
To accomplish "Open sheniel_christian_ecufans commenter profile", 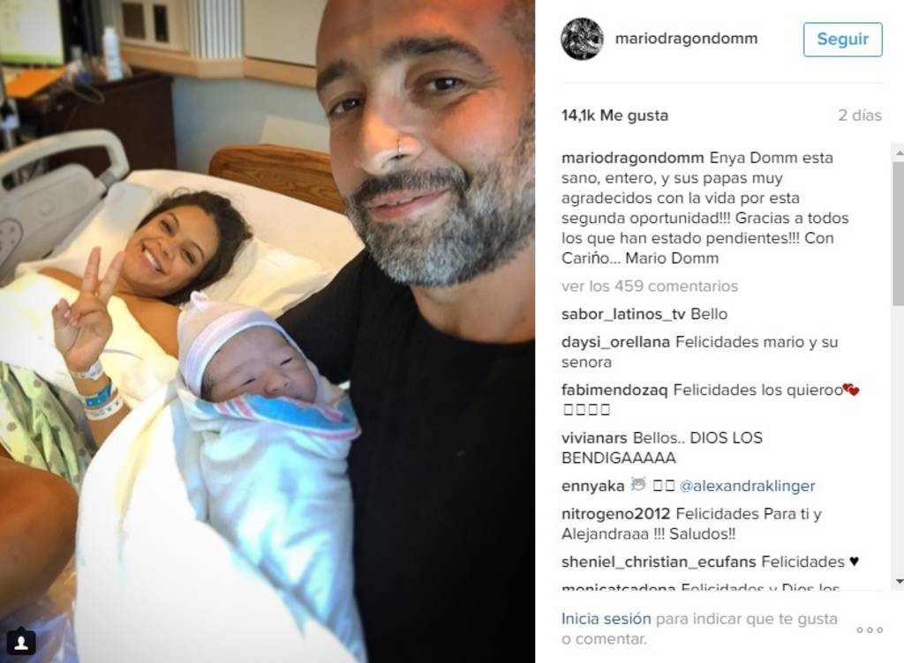I will click(x=659, y=562).
